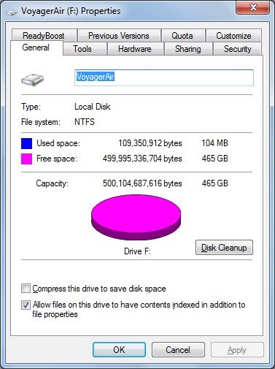Click the Cancel button

178,350
